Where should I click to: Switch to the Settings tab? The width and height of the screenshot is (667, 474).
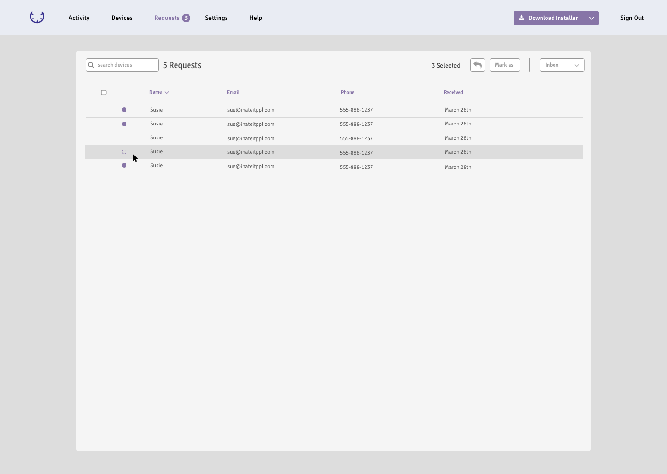click(x=216, y=18)
